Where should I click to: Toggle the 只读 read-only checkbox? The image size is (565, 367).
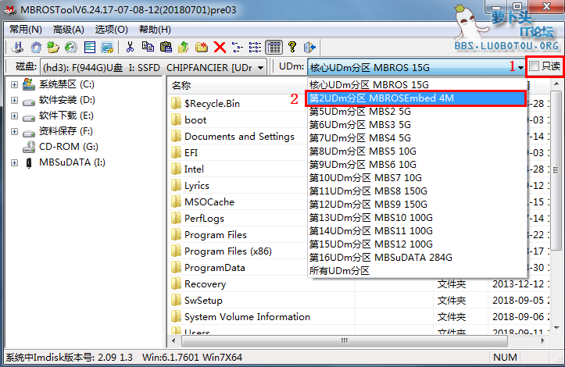click(x=535, y=66)
